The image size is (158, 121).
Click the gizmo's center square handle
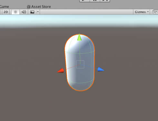pos(80,64)
